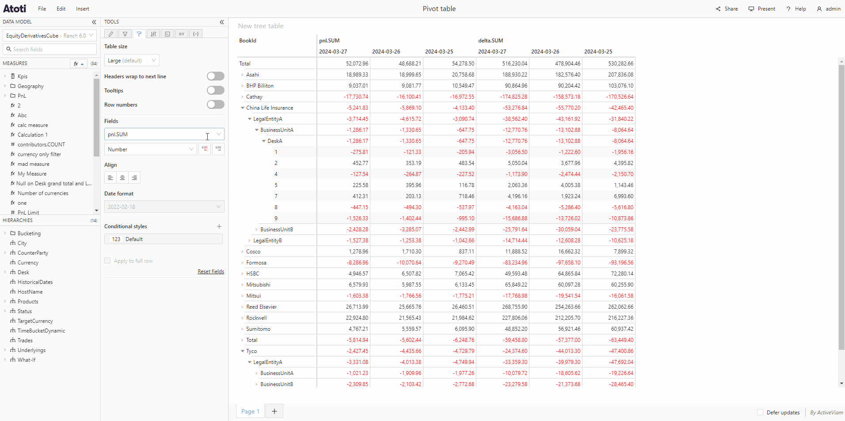This screenshot has width=845, height=421.
Task: Select the My Measure item
Action: (32, 174)
